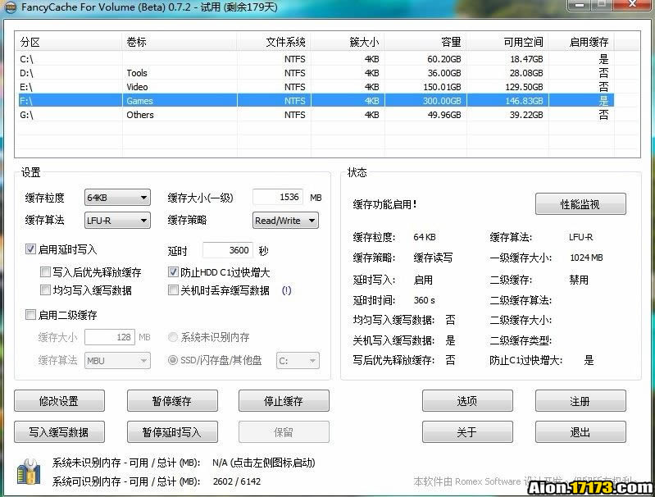Click 停止缓存 button
655x497 pixels.
point(284,401)
